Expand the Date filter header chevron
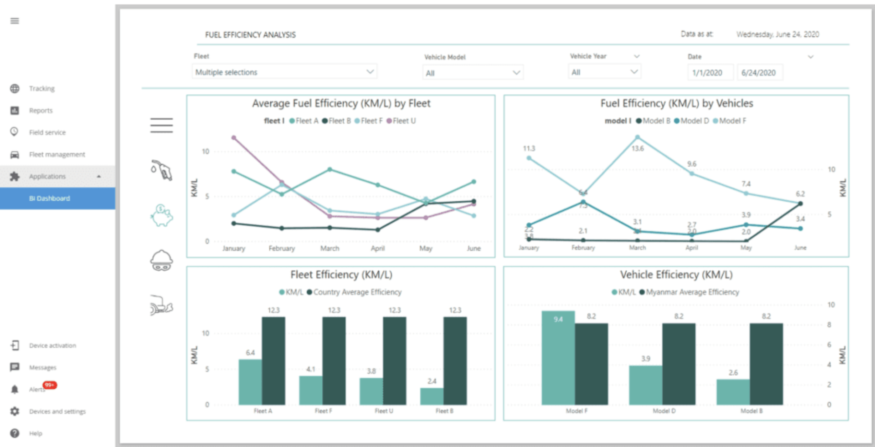Screen dimensions: 875x447 810,57
